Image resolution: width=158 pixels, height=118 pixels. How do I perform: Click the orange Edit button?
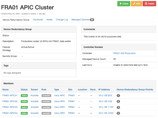point(136,4)
